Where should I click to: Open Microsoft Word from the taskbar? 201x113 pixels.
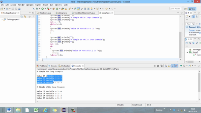point(9,110)
